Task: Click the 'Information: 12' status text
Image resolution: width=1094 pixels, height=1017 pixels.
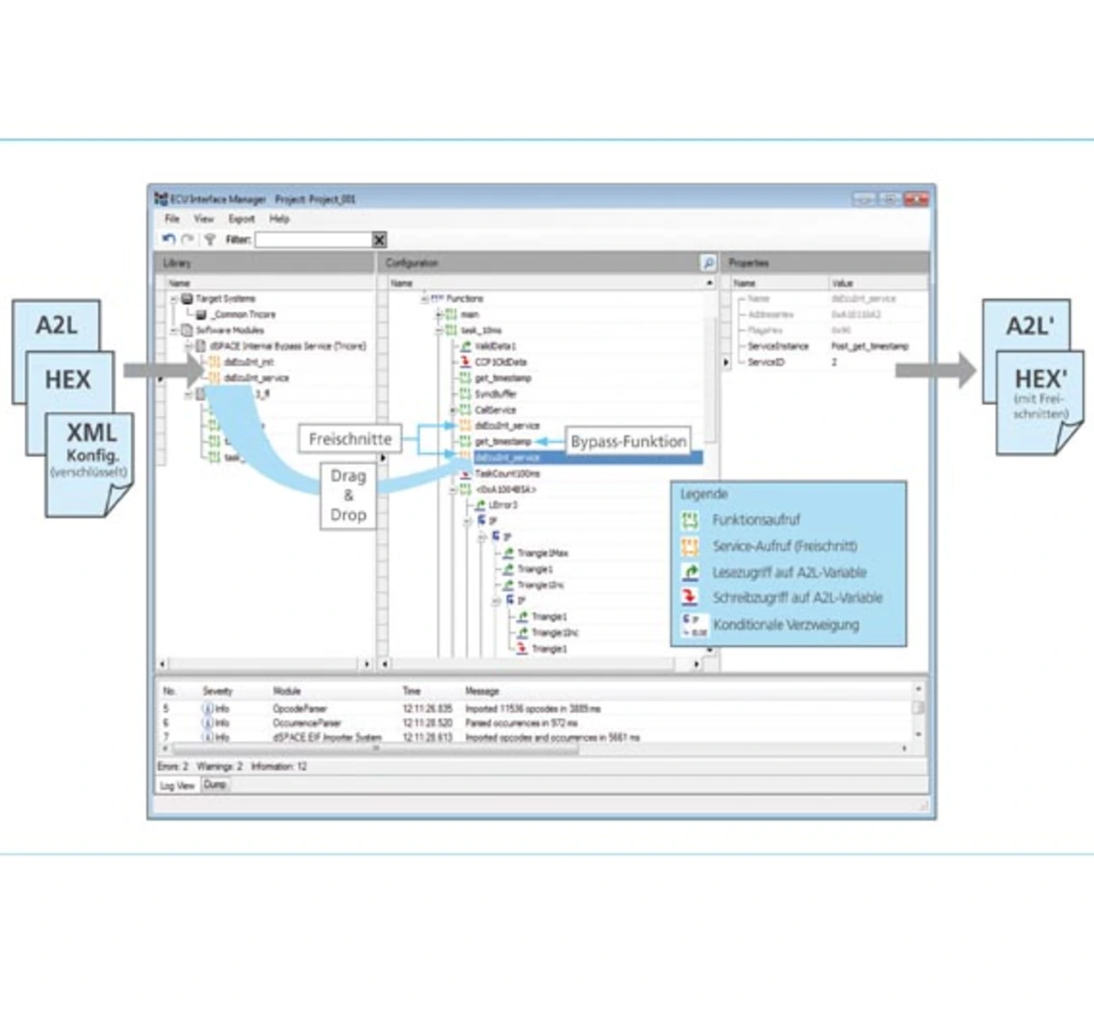Action: point(279,767)
